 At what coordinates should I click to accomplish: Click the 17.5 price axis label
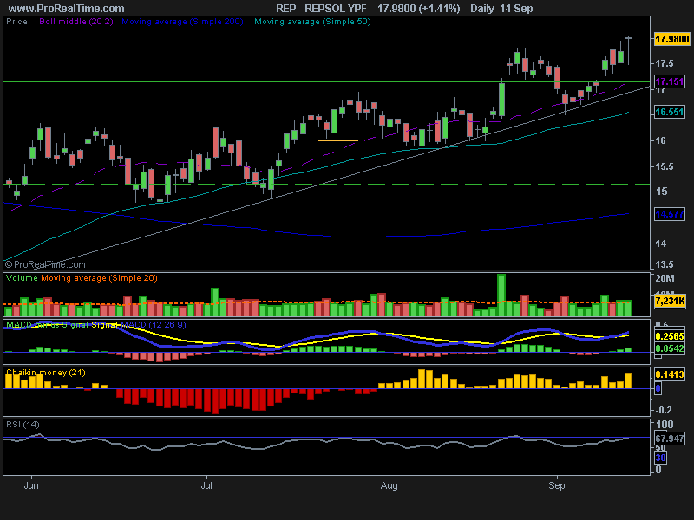(664, 63)
